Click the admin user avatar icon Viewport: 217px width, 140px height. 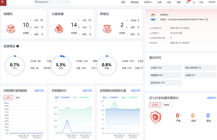pyautogui.click(x=153, y=17)
